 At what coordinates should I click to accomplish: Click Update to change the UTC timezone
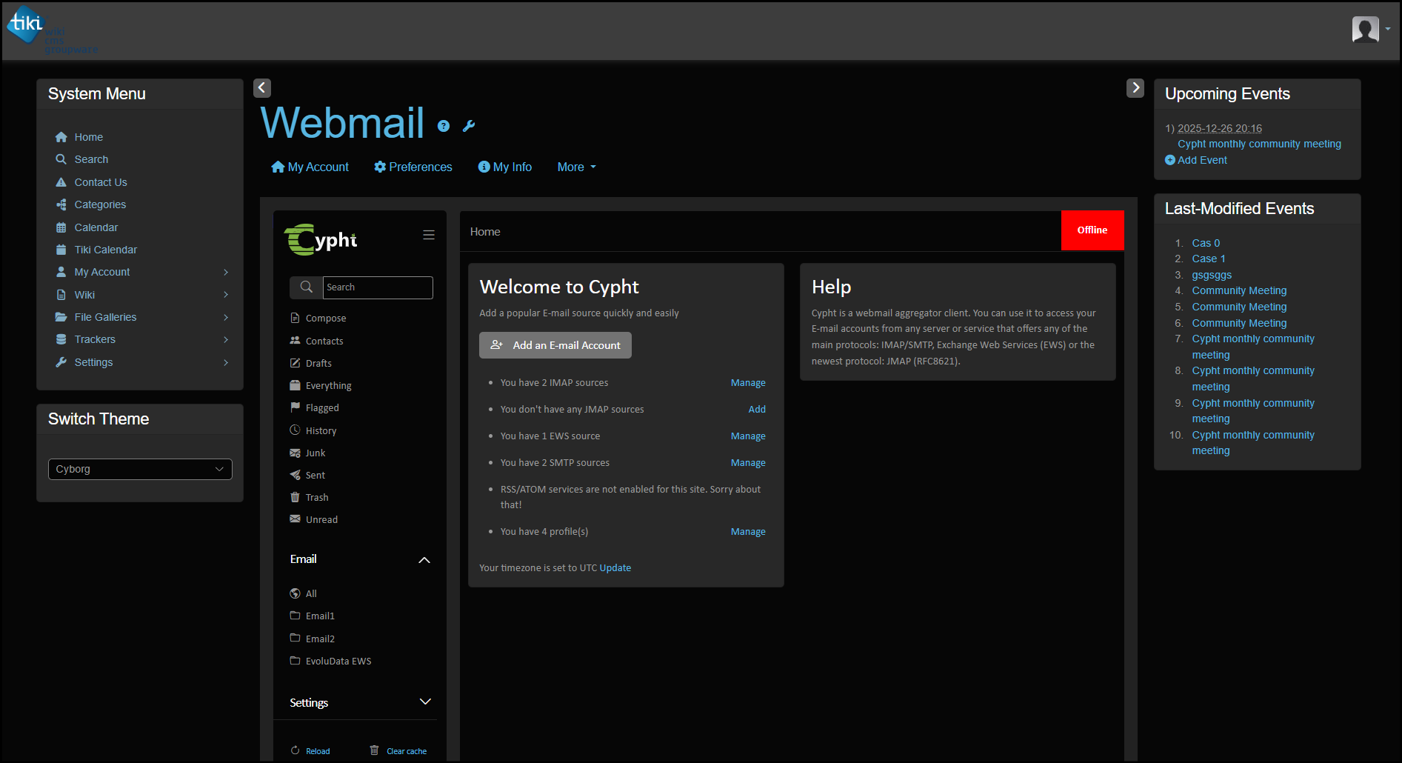(615, 567)
